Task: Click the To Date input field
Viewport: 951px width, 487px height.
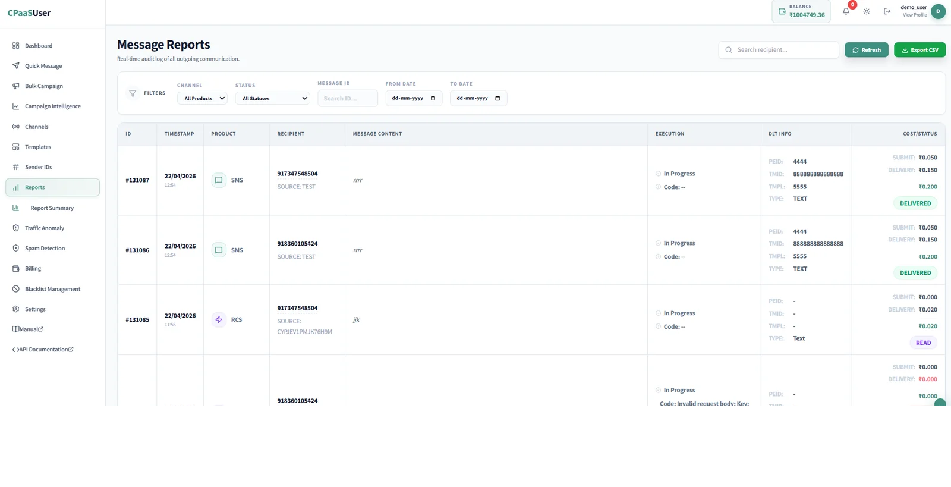Action: pos(478,98)
